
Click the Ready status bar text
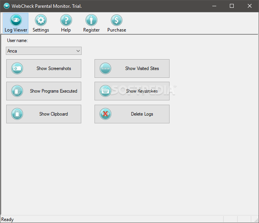point(7,219)
